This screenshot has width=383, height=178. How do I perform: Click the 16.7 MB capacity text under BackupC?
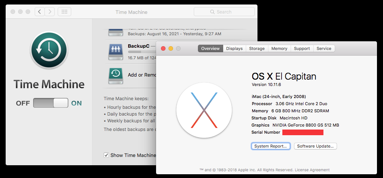pos(142,58)
